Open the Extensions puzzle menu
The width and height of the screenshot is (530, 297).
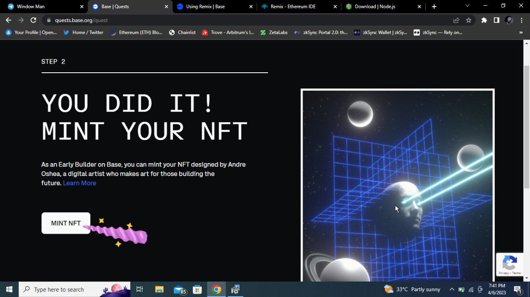pyautogui.click(x=484, y=20)
